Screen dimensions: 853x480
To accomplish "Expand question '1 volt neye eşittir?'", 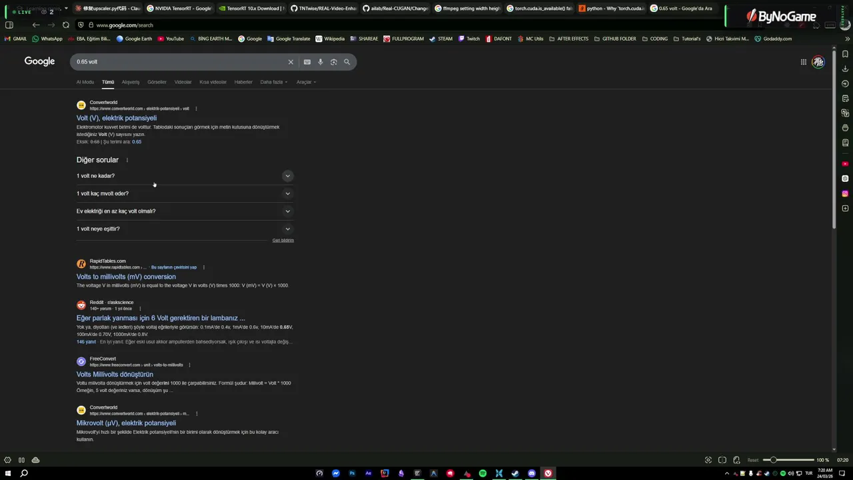I will click(185, 229).
